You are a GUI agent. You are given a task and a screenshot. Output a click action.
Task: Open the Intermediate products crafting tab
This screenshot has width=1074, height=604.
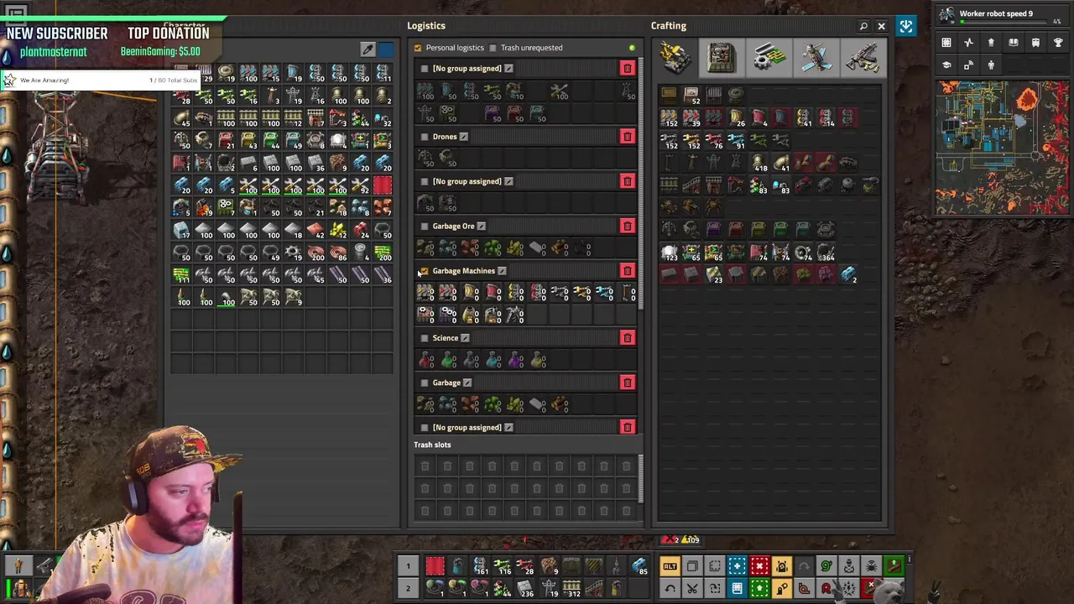[x=769, y=58]
